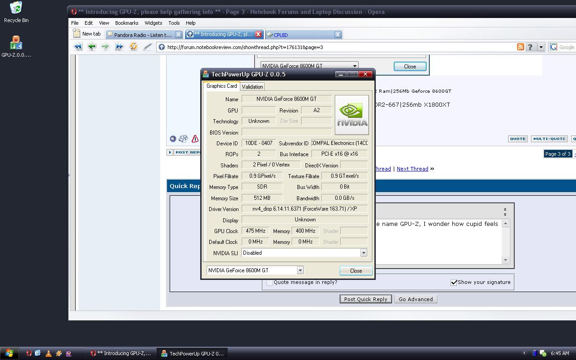The height and width of the screenshot is (360, 576).
Task: Open a New tab in Opera
Action: click(x=87, y=34)
